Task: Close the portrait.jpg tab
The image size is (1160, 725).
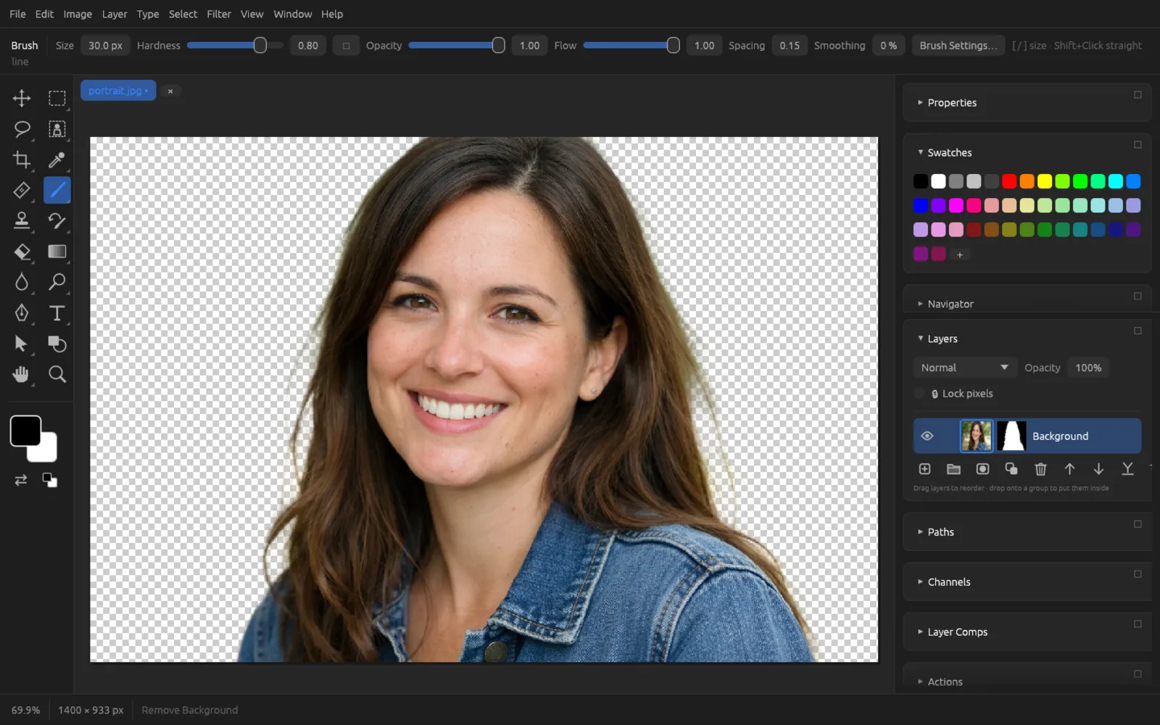Action: tap(170, 91)
